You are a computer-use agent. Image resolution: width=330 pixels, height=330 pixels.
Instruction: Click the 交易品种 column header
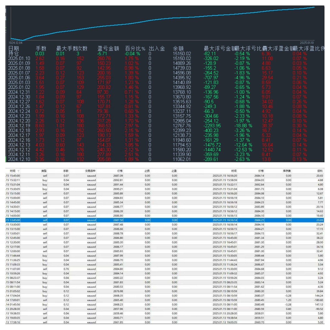point(90,171)
